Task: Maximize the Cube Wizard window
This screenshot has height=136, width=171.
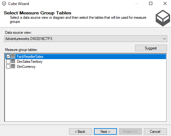Action: [x=151, y=4]
